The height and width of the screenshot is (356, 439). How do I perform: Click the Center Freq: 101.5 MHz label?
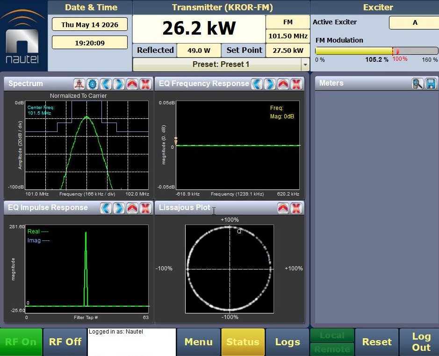[x=41, y=110]
